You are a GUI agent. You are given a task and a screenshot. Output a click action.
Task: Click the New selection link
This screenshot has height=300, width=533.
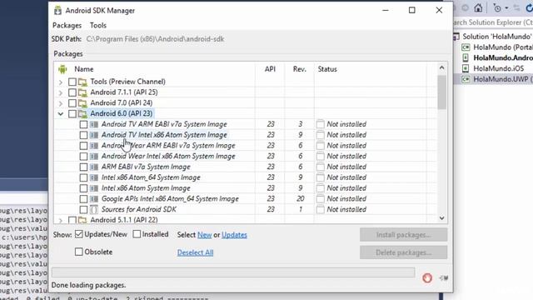tap(205, 235)
